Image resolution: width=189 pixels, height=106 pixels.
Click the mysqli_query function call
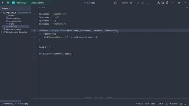[x=46, y=54]
